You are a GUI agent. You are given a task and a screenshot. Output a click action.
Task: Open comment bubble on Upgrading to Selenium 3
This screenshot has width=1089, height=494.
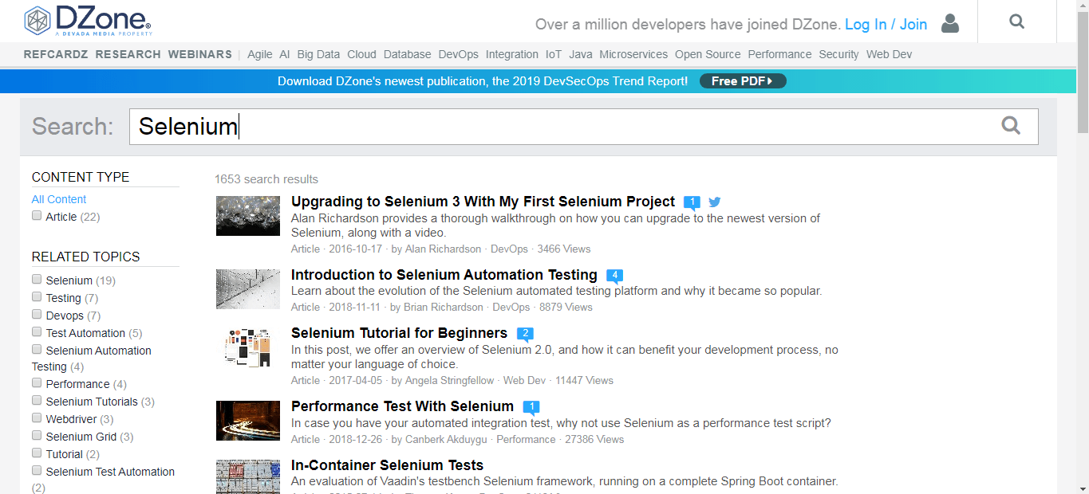(x=692, y=202)
